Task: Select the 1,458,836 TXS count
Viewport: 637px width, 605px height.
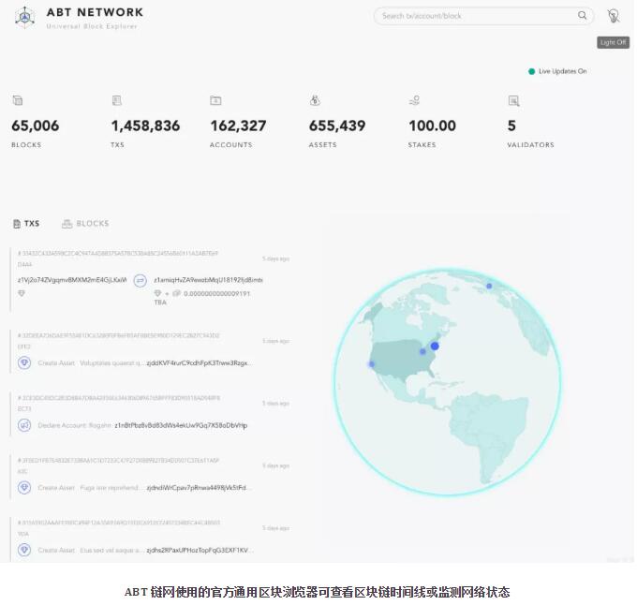Action: point(145,125)
